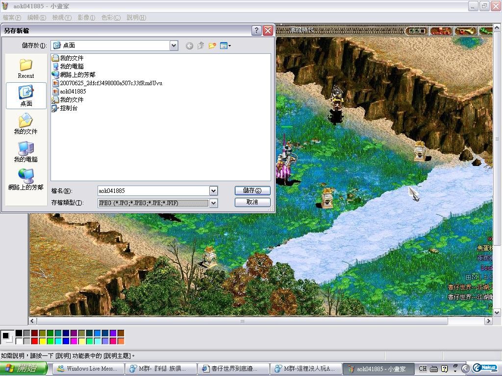
Task: Click canvas horizontal scrollbar left arrow
Action: tap(32, 321)
